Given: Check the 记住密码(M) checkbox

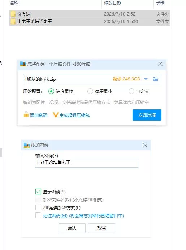Looking at the screenshot, I should point(38,215).
